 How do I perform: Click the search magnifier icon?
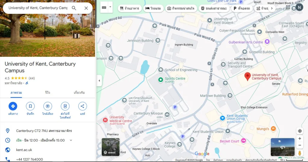pyautogui.click(x=74, y=8)
